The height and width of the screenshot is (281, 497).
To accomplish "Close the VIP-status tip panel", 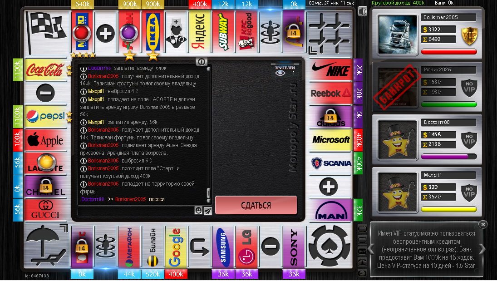I will click(483, 225).
